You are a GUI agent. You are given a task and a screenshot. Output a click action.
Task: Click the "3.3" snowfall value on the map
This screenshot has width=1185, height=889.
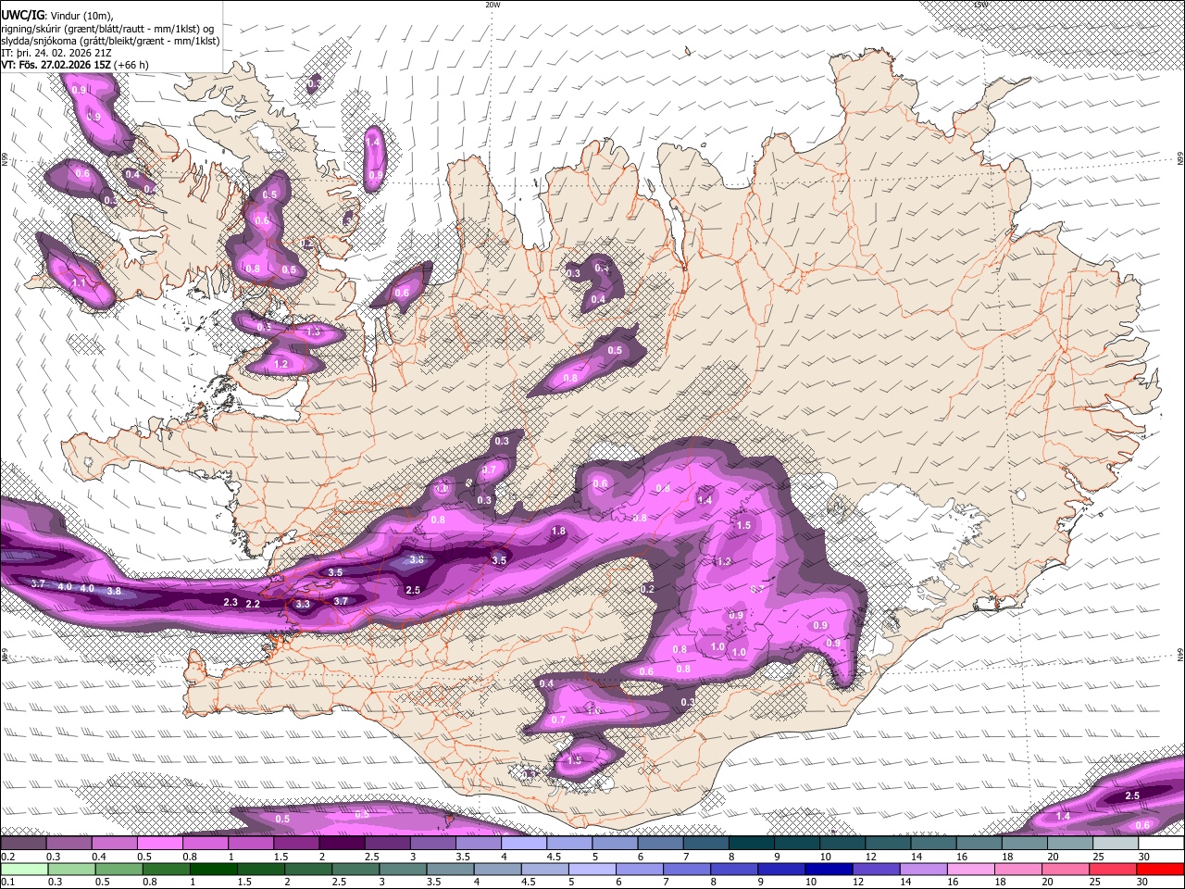click(x=303, y=605)
